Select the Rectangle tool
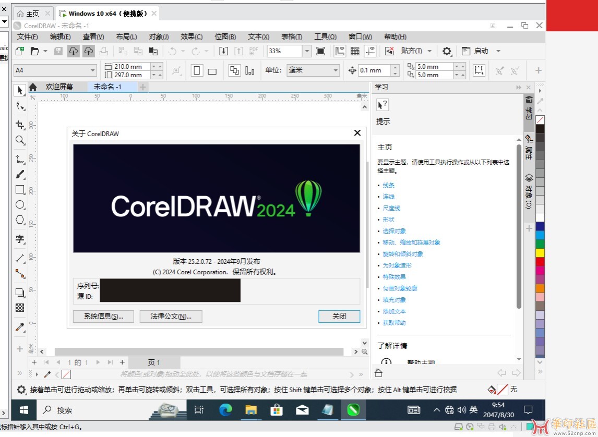This screenshot has width=598, height=437. pyautogui.click(x=20, y=189)
